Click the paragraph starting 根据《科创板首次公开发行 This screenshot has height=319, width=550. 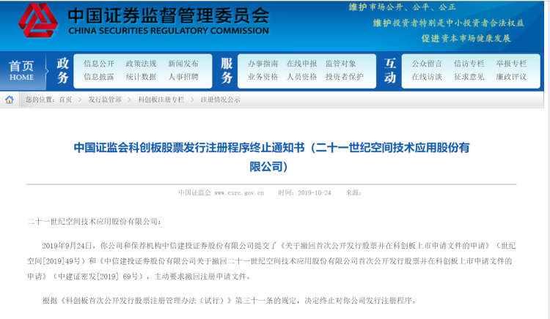tap(230, 301)
